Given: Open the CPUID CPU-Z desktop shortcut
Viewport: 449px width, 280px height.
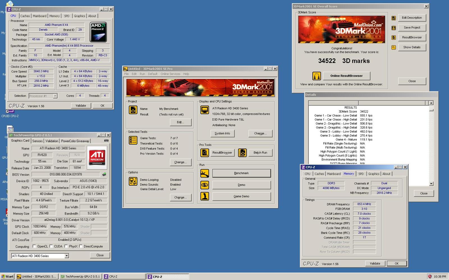Looking at the screenshot, I should coord(10,113).
